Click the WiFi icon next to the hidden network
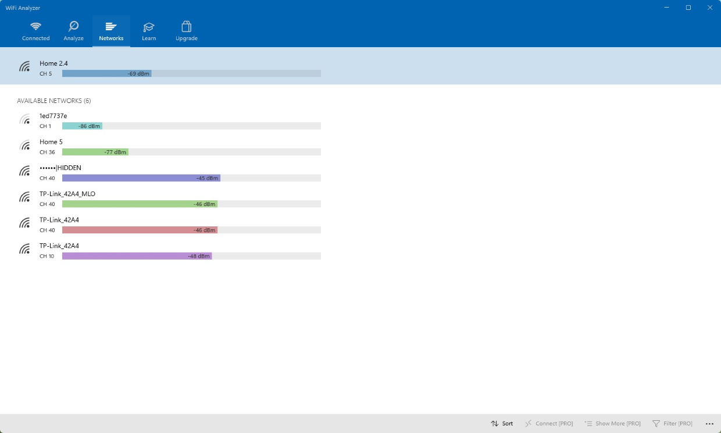Image resolution: width=721 pixels, height=433 pixels. [x=24, y=171]
